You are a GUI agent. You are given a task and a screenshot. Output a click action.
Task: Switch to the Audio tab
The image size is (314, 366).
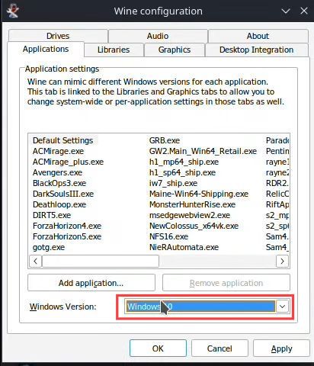click(x=158, y=36)
